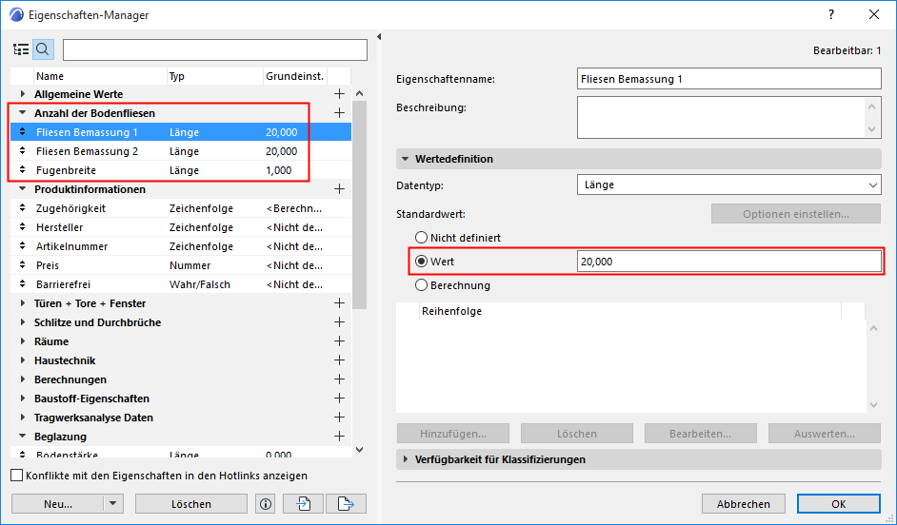Add property to Beglazung group
Viewport: 897px width, 525px height.
pos(339,437)
